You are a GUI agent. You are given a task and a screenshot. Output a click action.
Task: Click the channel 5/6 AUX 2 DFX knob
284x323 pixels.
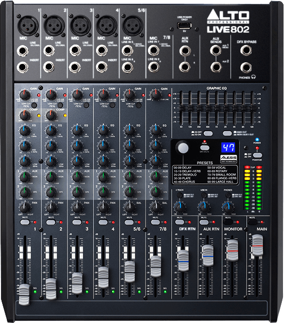130,192
